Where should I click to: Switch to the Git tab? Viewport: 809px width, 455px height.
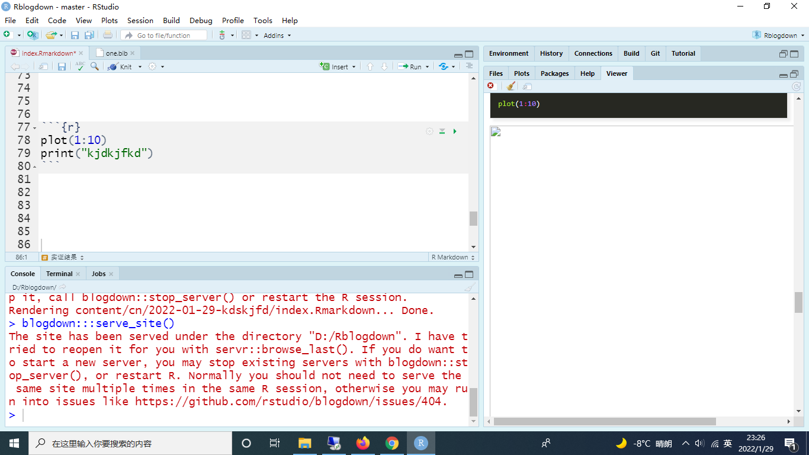(x=655, y=53)
